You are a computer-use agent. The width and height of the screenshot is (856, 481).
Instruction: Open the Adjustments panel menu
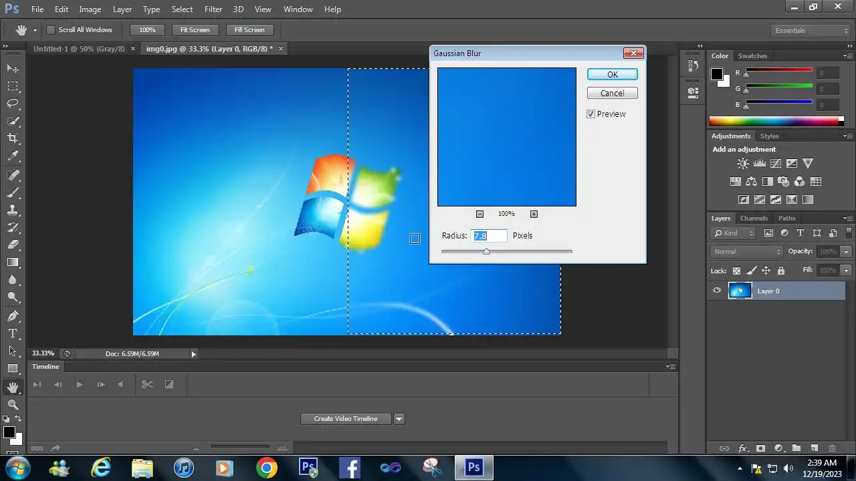pos(849,136)
